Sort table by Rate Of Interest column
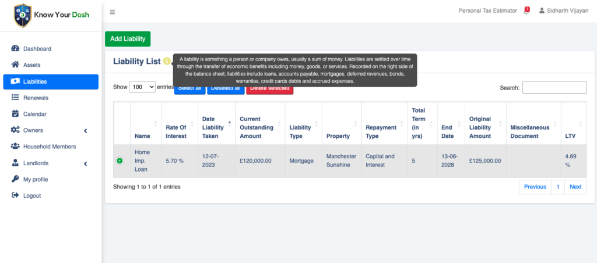 tap(176, 131)
